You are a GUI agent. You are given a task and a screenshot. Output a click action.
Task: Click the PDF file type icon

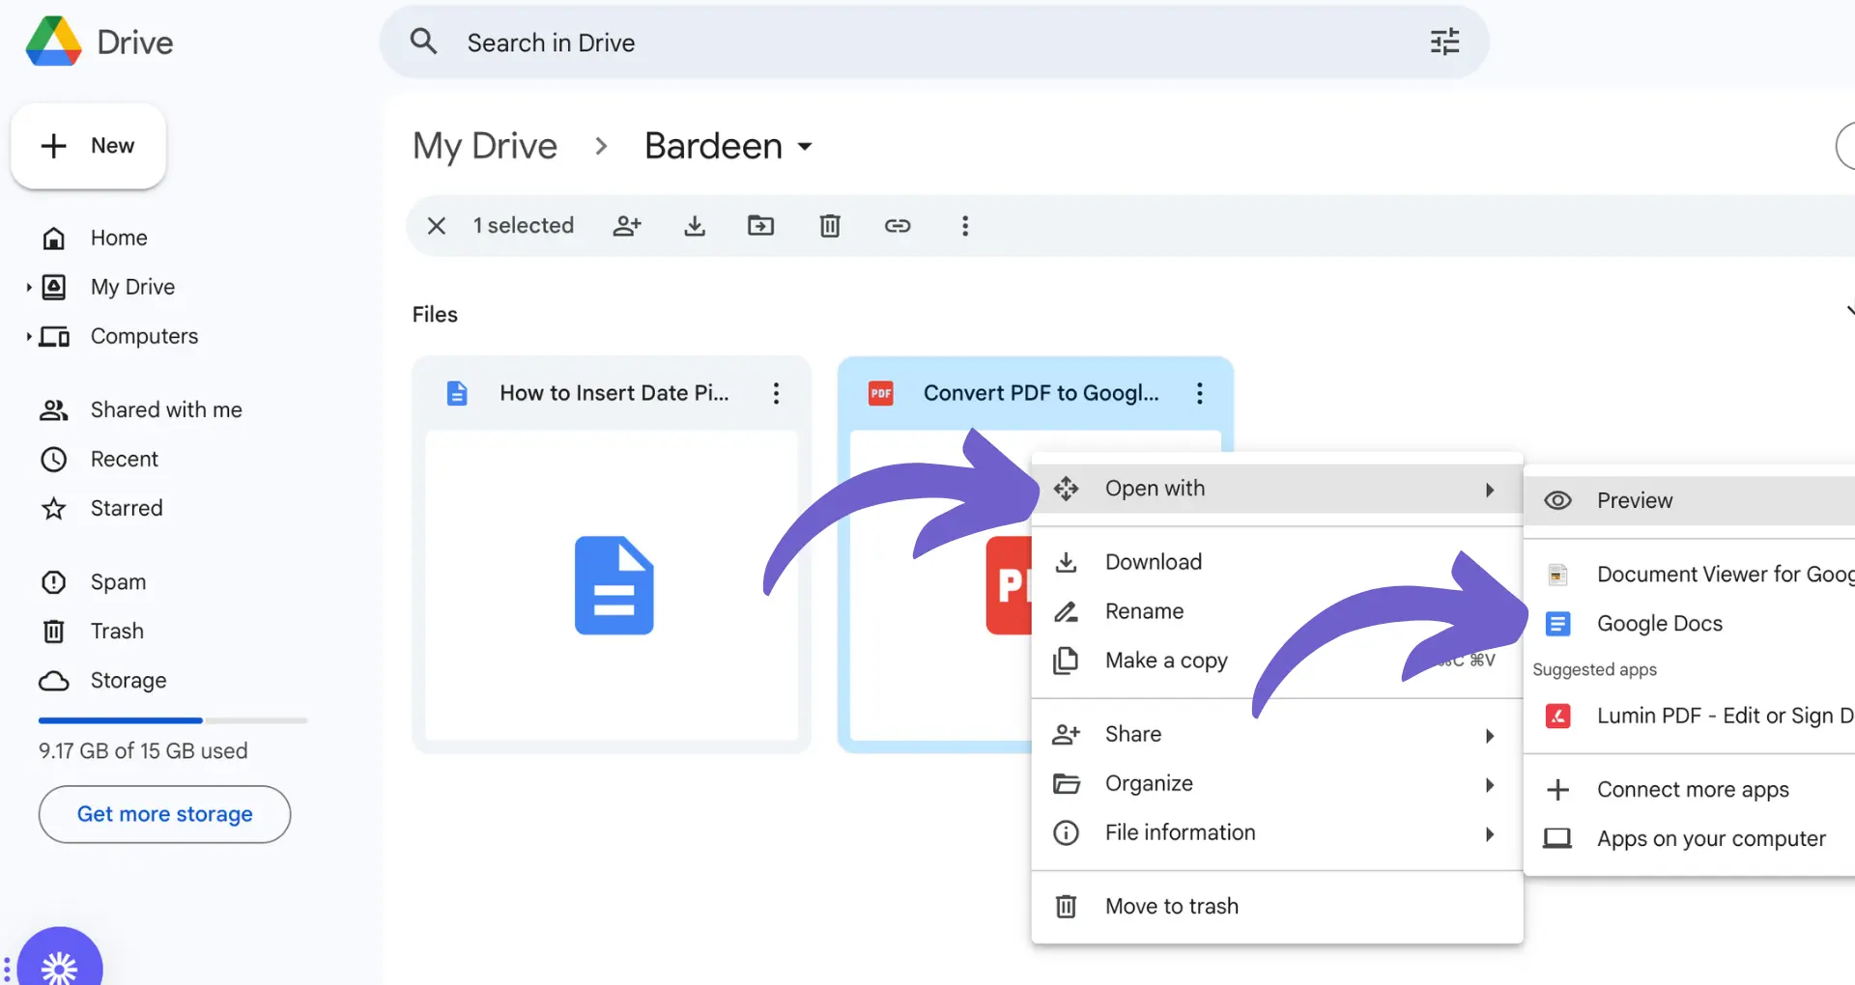pos(881,393)
